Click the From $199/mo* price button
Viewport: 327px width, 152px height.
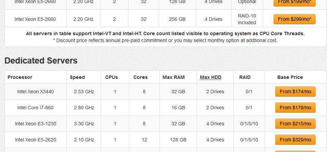point(294,3)
